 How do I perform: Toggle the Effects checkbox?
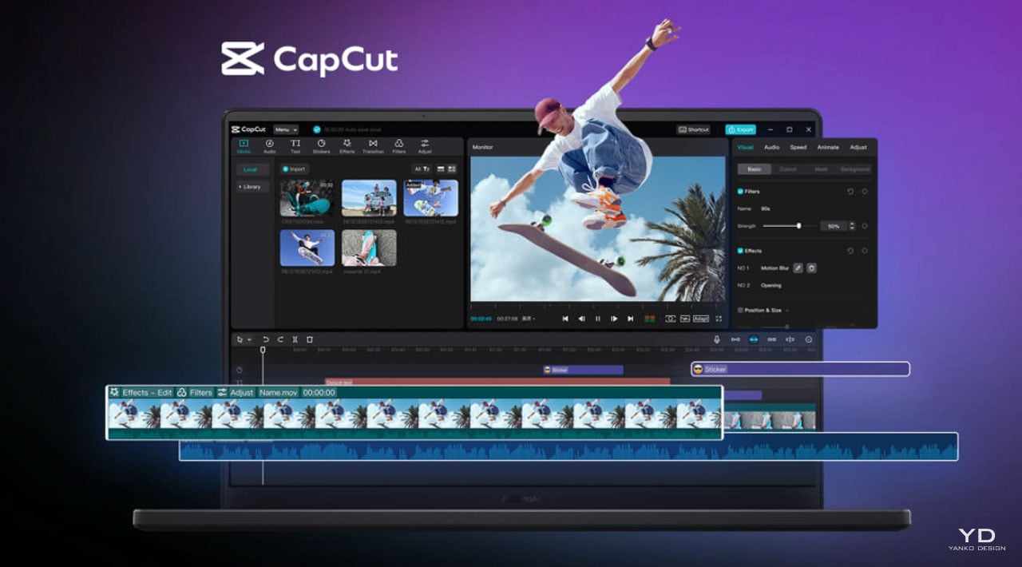[x=740, y=251]
